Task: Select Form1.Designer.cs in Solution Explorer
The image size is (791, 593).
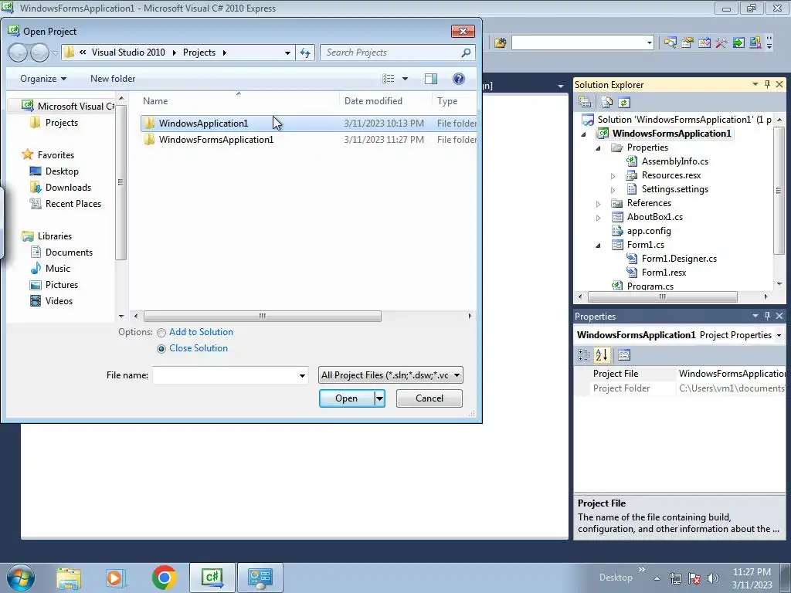Action: click(679, 259)
